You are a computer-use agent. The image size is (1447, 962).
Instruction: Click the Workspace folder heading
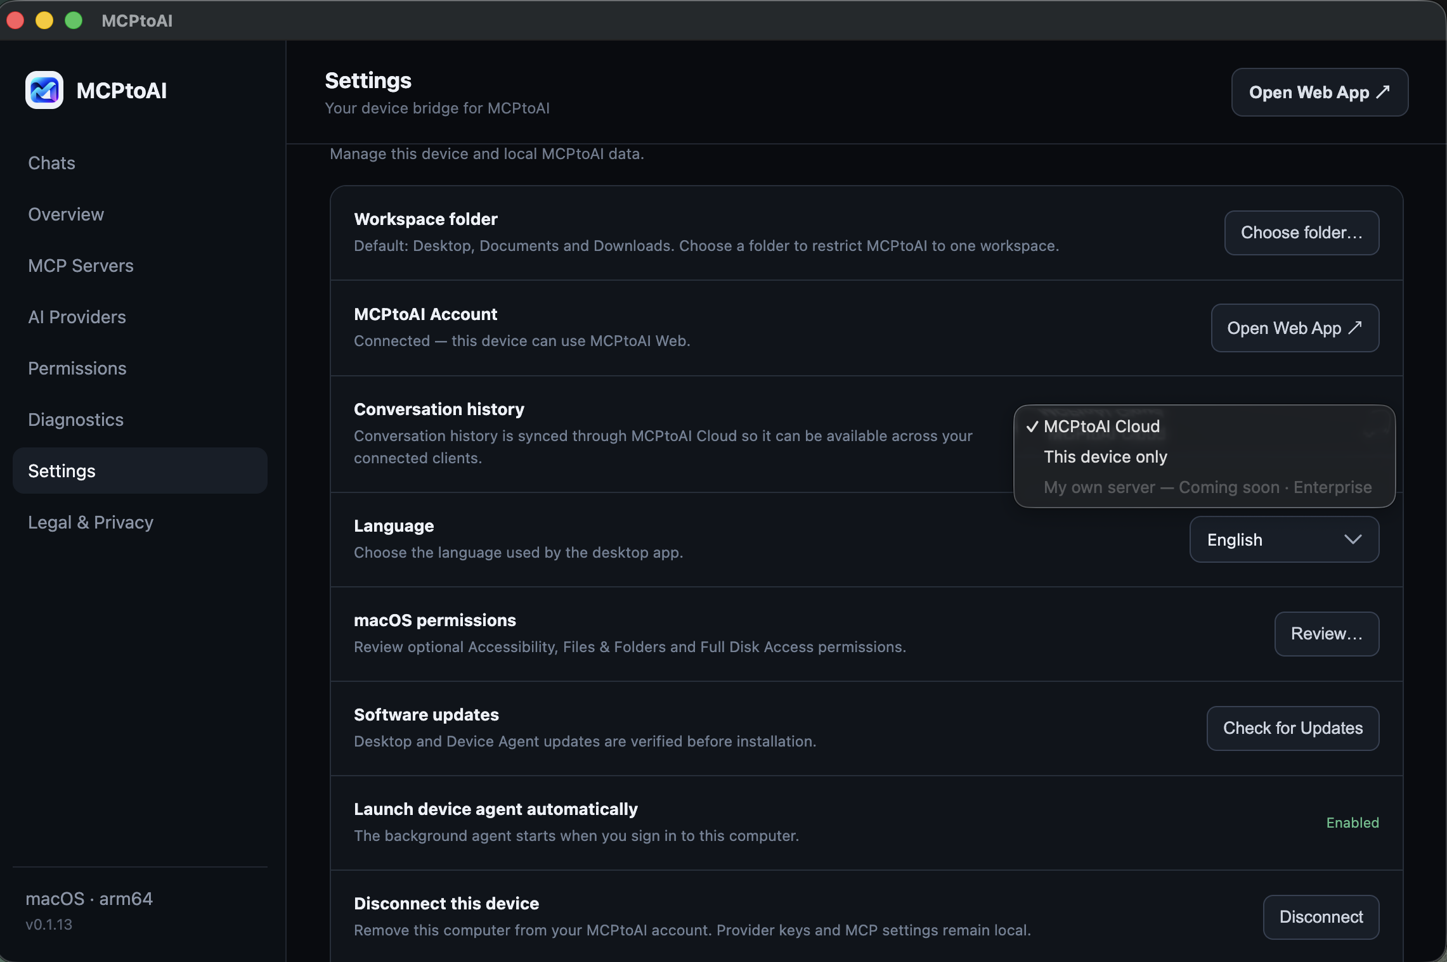point(425,219)
